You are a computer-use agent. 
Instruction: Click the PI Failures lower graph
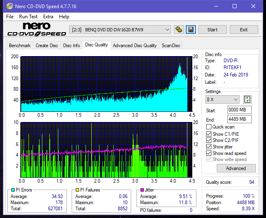click(x=106, y=150)
